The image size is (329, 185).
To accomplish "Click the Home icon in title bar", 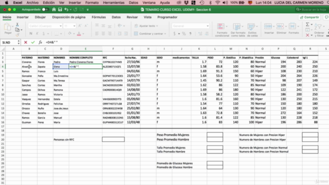I will [54, 9].
